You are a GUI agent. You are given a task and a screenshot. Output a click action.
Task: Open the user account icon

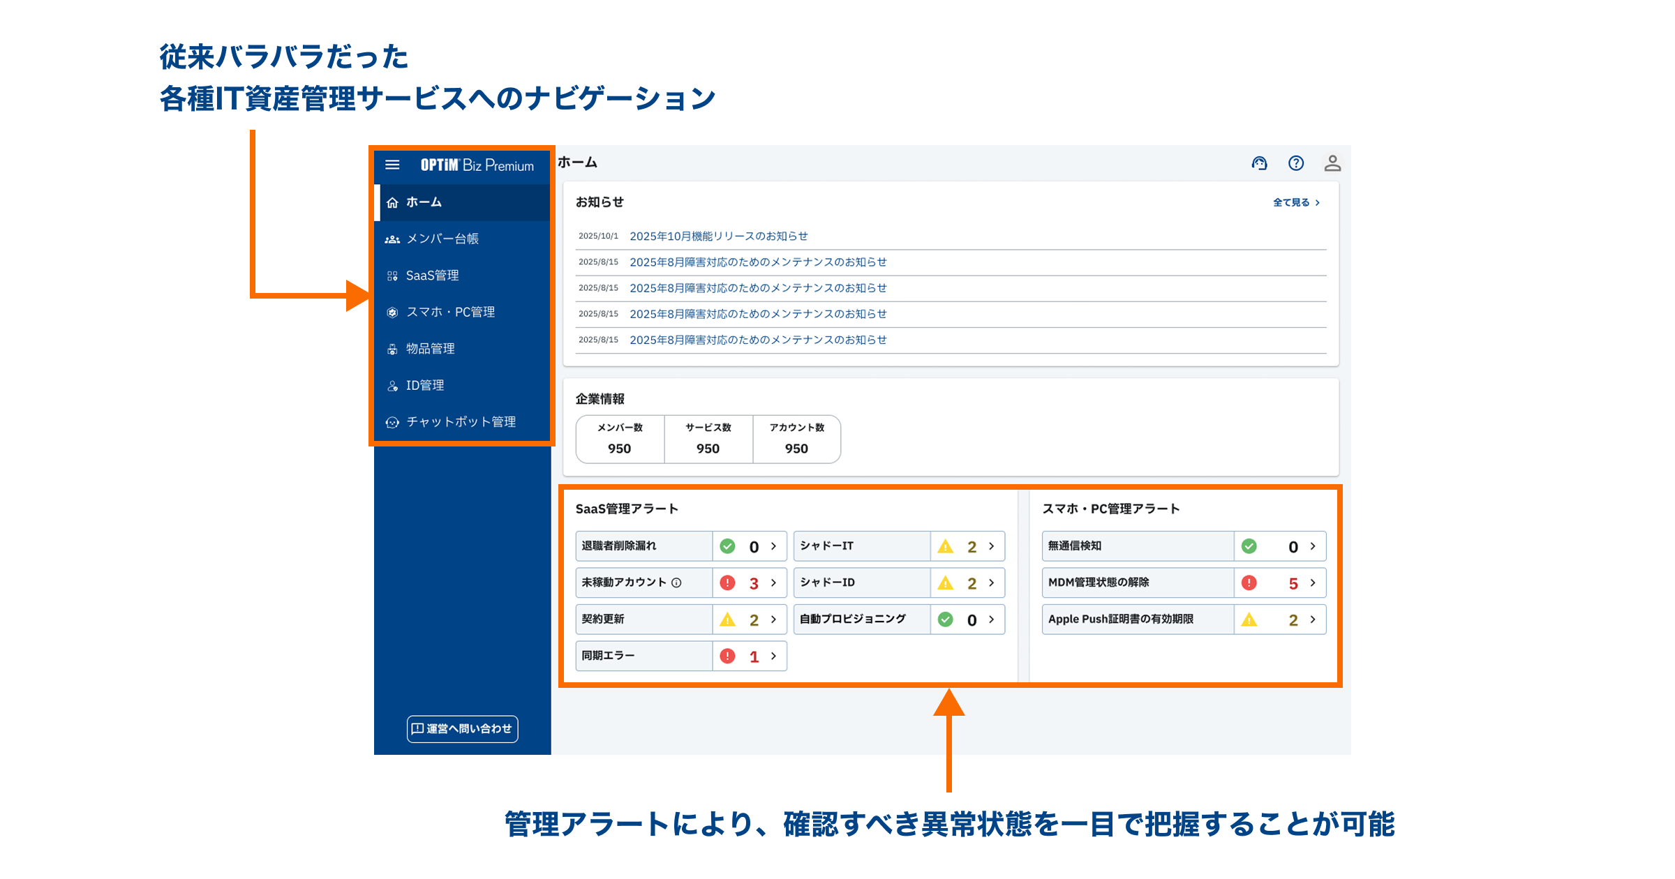pos(1332,163)
